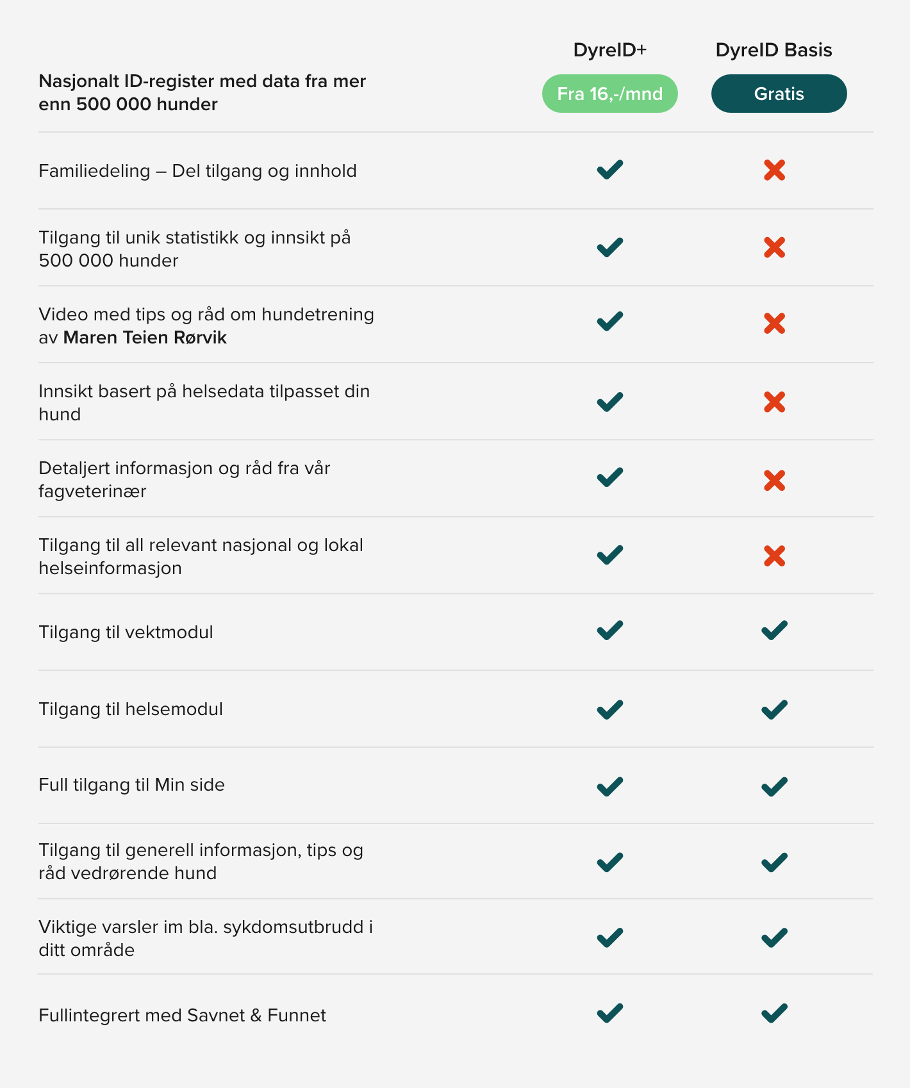This screenshot has height=1088, width=910.
Task: Click Basis checkmark for vektmodul row
Action: [774, 631]
